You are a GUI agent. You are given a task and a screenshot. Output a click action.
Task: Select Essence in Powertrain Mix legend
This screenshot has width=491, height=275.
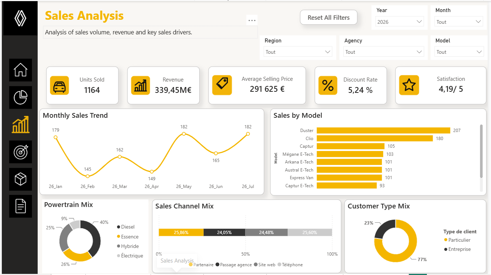[x=128, y=237]
